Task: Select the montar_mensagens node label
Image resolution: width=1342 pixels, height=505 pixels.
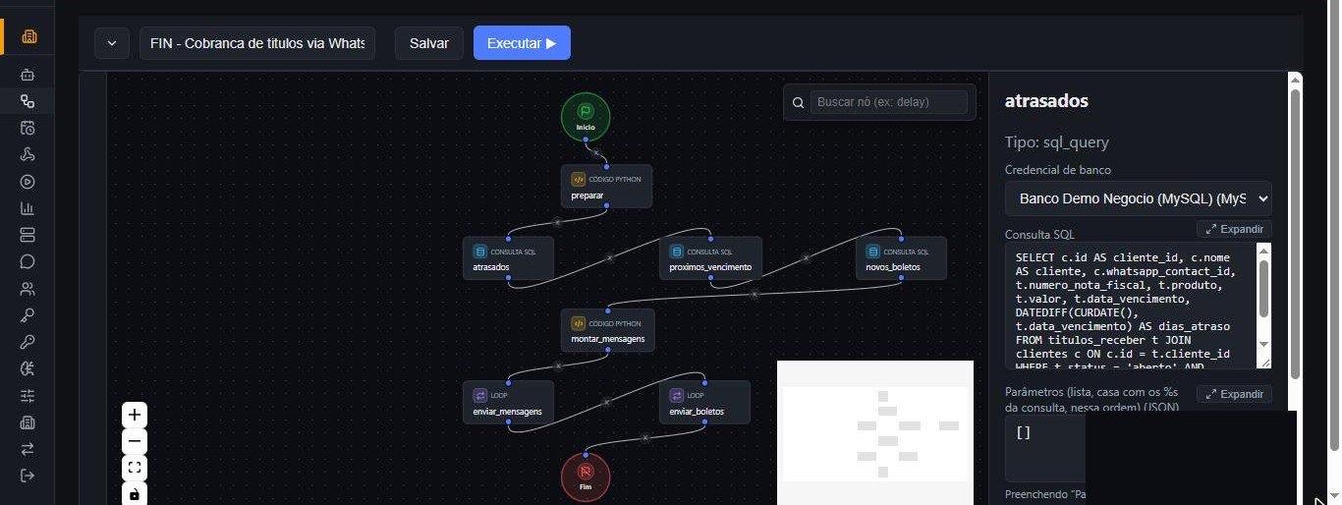Action: point(608,339)
